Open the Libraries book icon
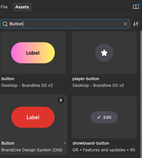 click(136, 7)
